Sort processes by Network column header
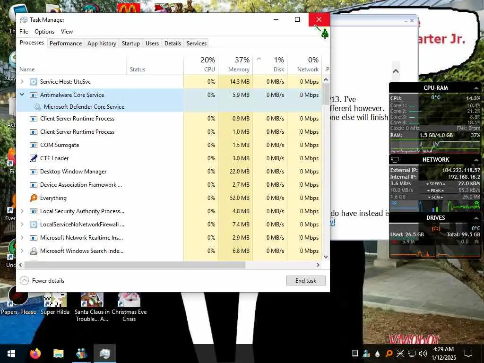This screenshot has width=484, height=363. [305, 65]
